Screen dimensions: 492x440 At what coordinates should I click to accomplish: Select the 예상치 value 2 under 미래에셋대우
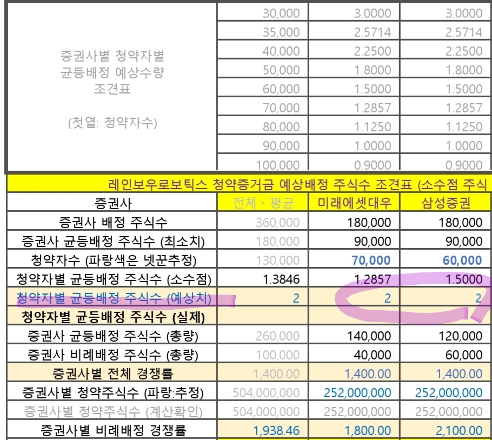354,297
